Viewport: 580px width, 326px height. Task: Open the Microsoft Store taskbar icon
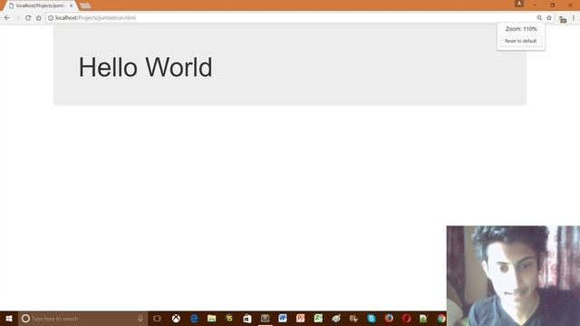247,318
